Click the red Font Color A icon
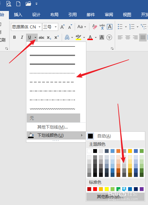 [90, 37]
